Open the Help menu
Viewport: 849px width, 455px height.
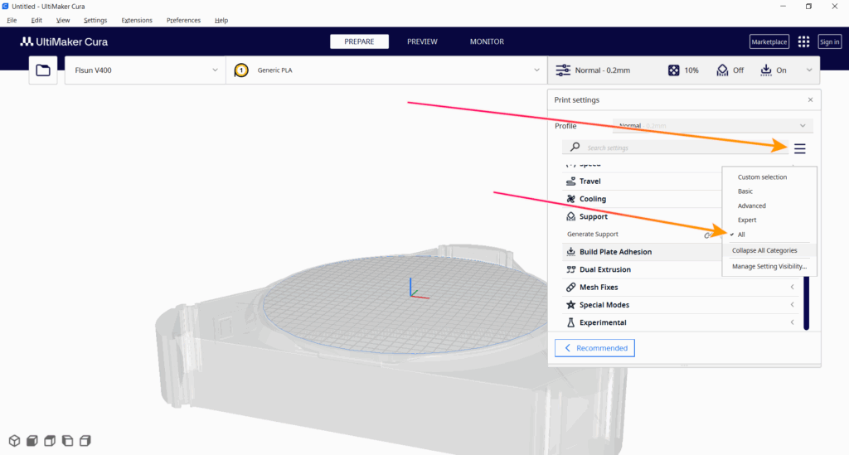(221, 21)
